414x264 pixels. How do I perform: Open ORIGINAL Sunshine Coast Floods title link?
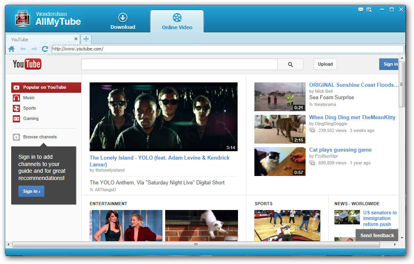pyautogui.click(x=354, y=85)
